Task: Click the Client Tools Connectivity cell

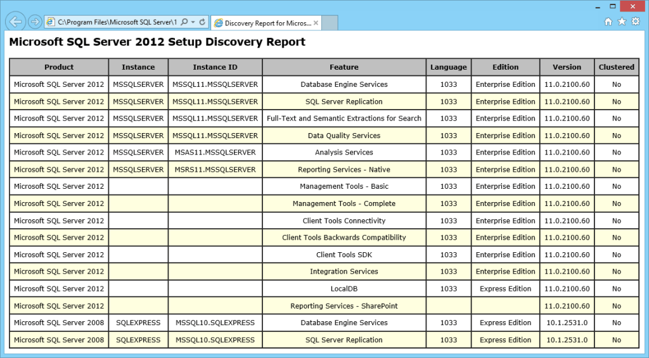Action: (344, 221)
